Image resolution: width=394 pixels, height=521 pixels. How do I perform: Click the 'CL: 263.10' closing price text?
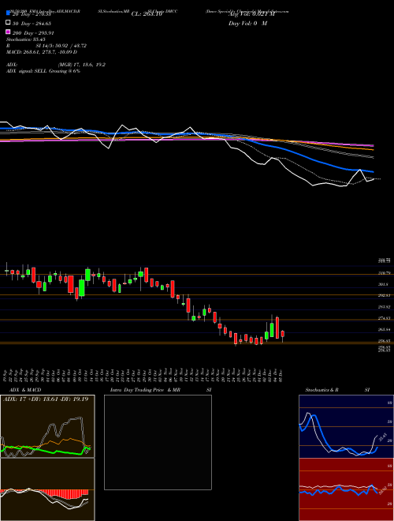[x=147, y=14]
